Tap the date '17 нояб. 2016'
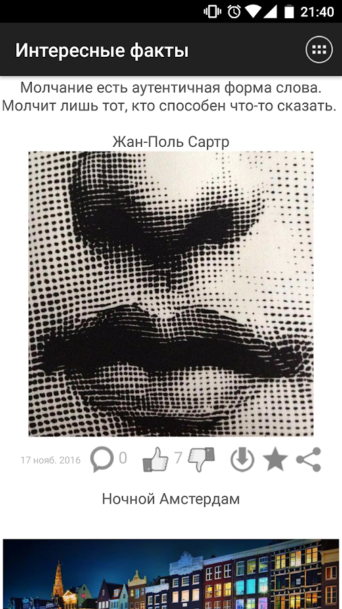Image resolution: width=342 pixels, height=609 pixels. [x=51, y=460]
